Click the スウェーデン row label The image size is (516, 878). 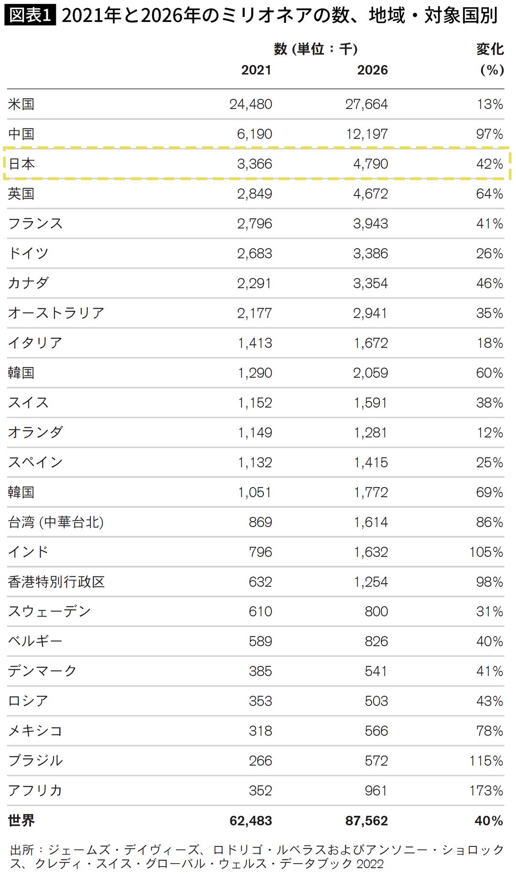(49, 611)
